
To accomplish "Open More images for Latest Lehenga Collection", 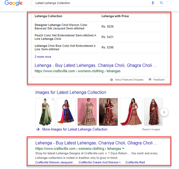I will 75,129.
